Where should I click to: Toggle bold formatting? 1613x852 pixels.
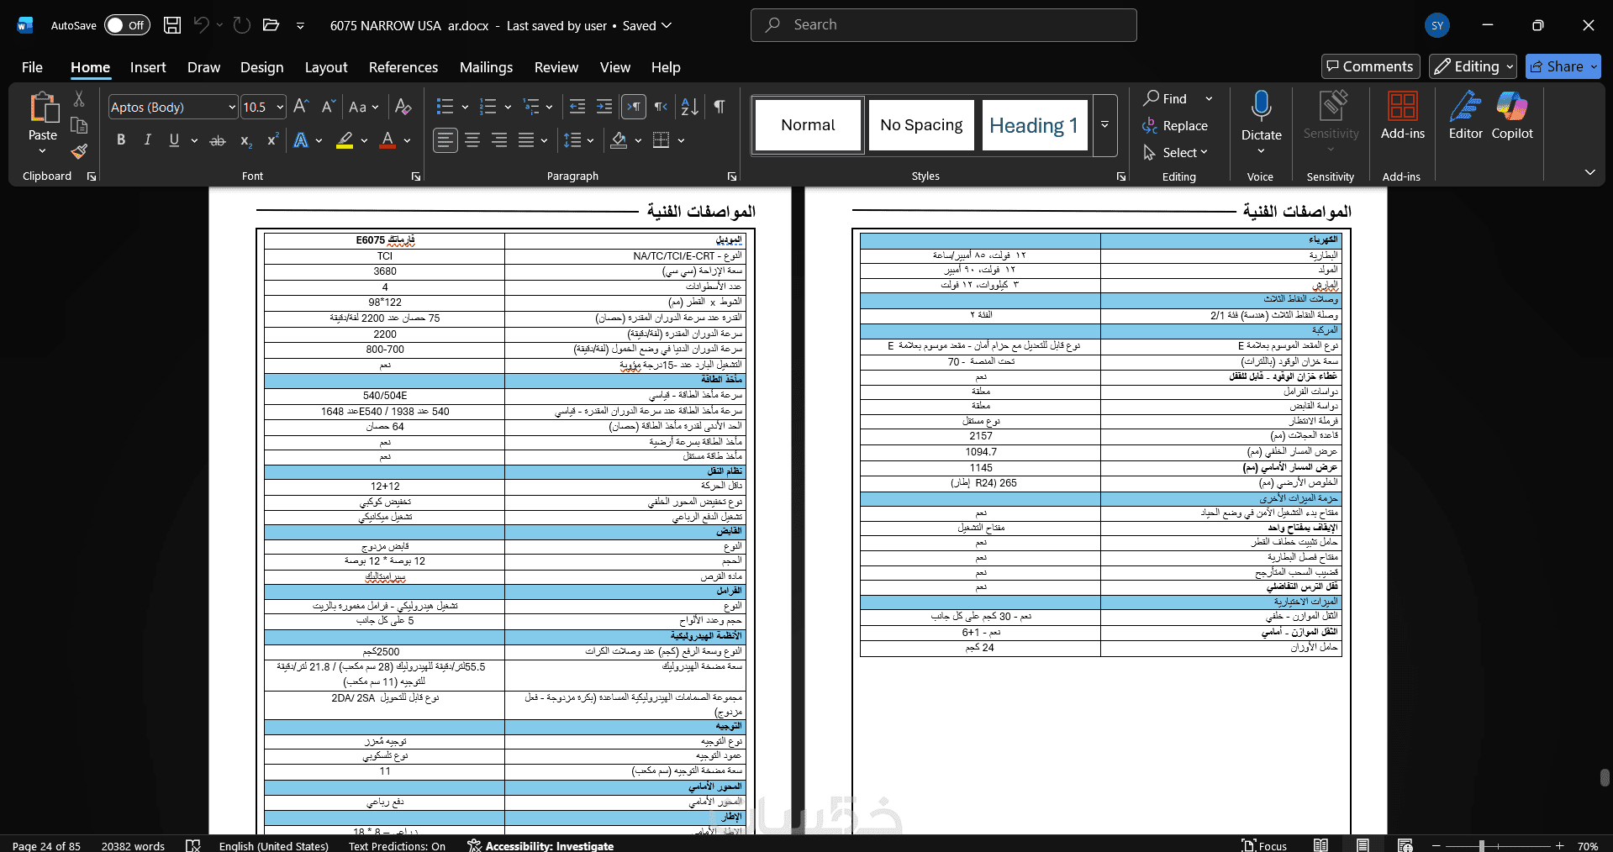point(121,140)
